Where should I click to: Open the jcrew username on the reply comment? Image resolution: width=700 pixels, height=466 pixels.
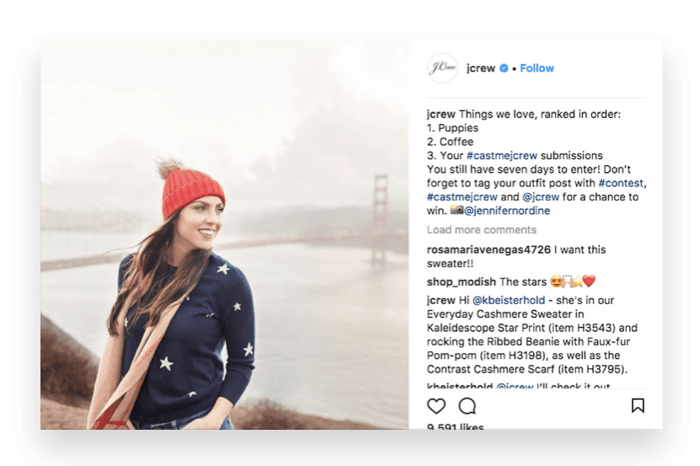441,300
